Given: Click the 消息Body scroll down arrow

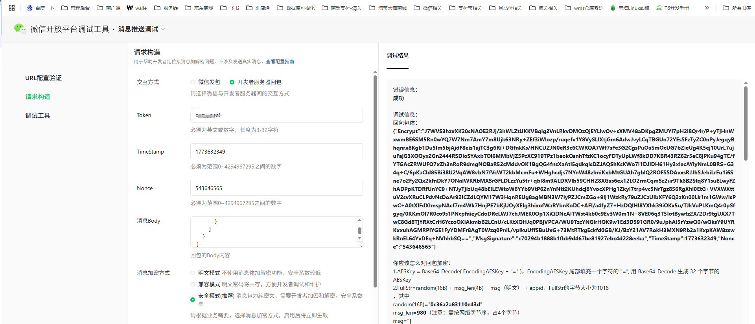Looking at the screenshot, I should coord(359,238).
